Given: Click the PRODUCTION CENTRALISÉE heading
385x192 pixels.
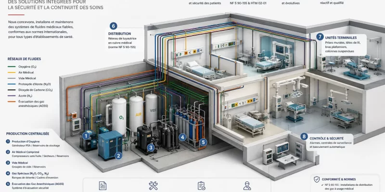Looking at the screenshot, I should [27, 134].
